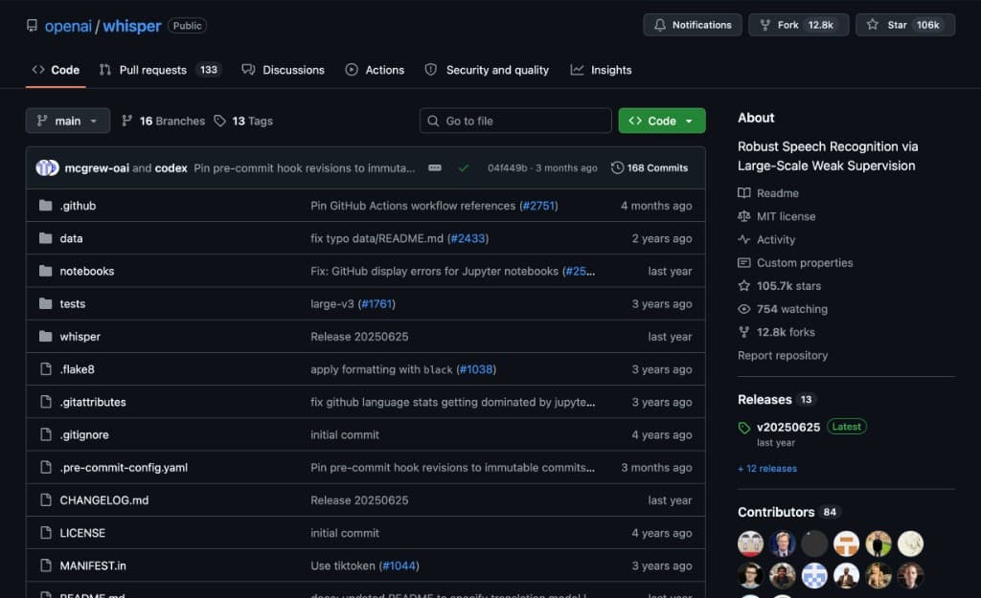Viewport: 981px width, 598px height.
Task: Open the 16 Branches link
Action: point(163,121)
